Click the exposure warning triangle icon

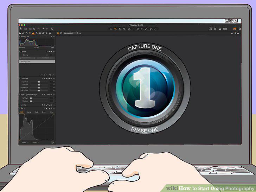pos(220,29)
